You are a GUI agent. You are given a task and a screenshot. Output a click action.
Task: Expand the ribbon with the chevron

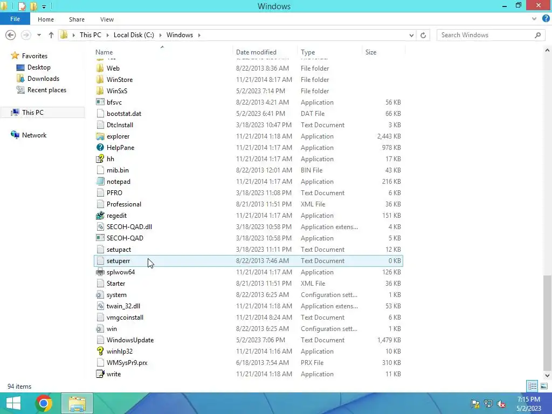tap(534, 19)
